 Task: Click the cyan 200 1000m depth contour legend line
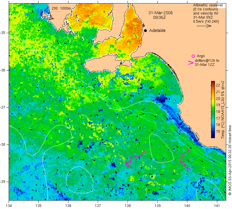click(x=57, y=11)
